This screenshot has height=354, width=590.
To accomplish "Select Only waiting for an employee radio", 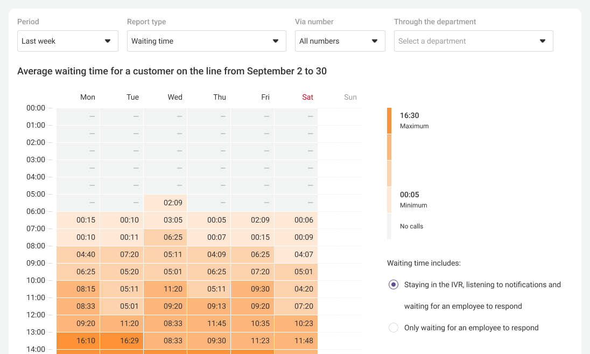I will [394, 328].
